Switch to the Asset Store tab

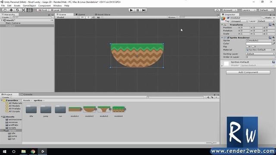[103, 15]
